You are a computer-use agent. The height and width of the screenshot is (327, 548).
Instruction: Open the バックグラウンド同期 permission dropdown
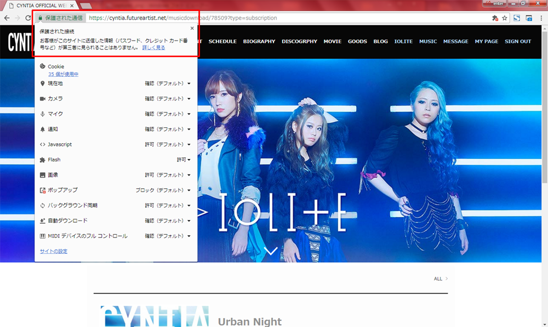click(168, 205)
